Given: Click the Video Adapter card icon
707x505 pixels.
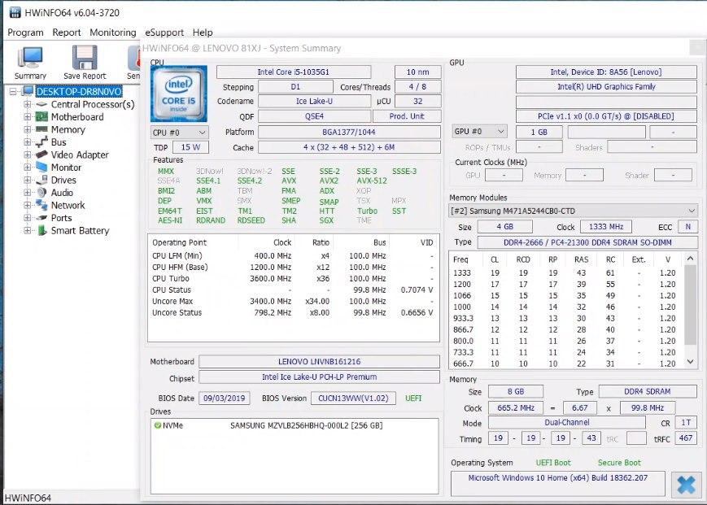Looking at the screenshot, I should [41, 155].
